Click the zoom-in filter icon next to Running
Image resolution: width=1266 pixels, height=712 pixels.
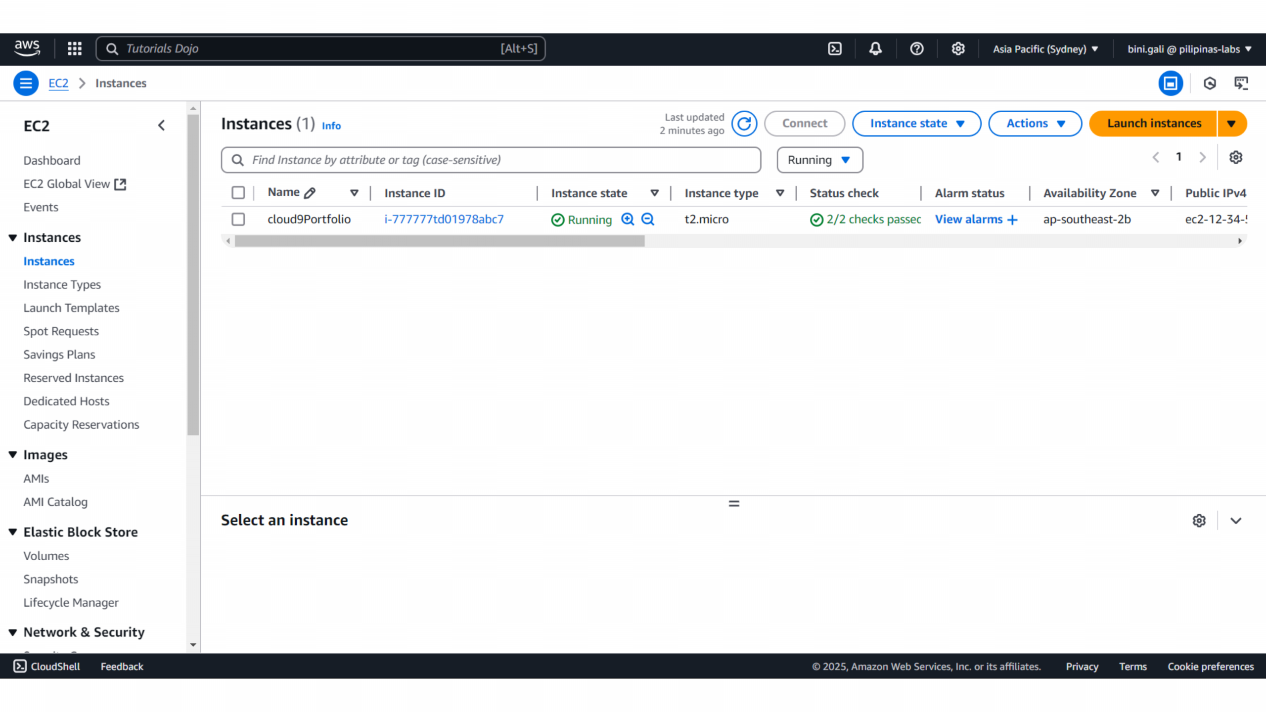pos(628,219)
